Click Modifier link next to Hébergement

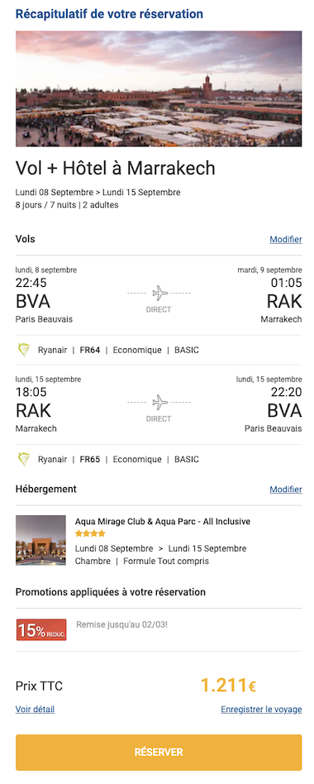click(286, 490)
